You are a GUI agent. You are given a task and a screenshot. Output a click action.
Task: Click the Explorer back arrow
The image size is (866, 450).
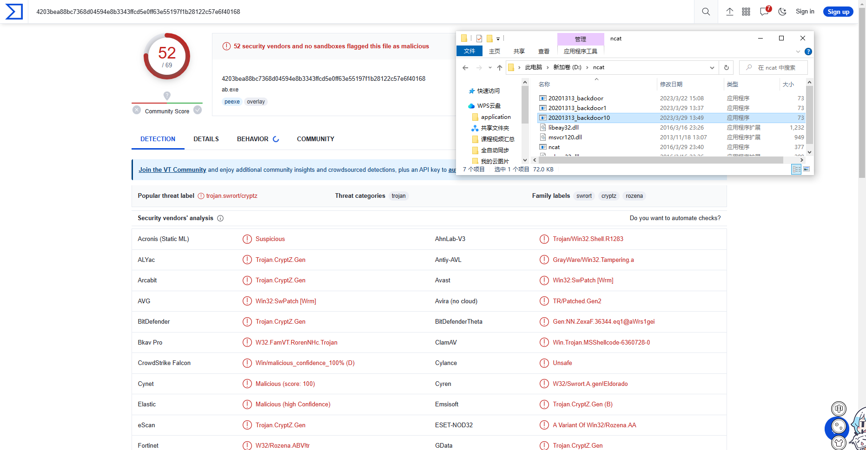(x=465, y=68)
